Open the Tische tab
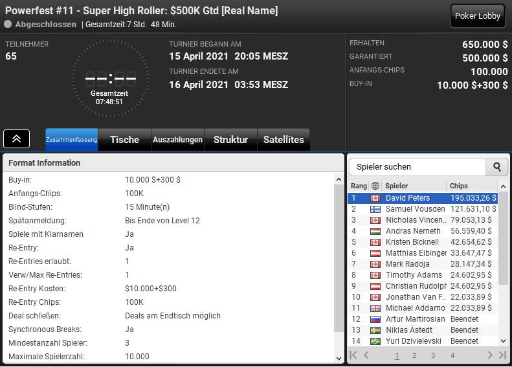Image resolution: width=512 pixels, height=367 pixels. 124,139
